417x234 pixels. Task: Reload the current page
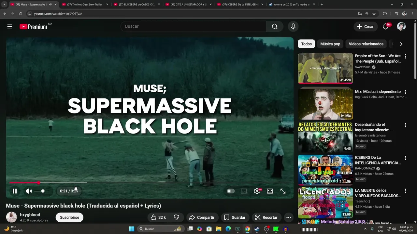pyautogui.click(x=20, y=14)
